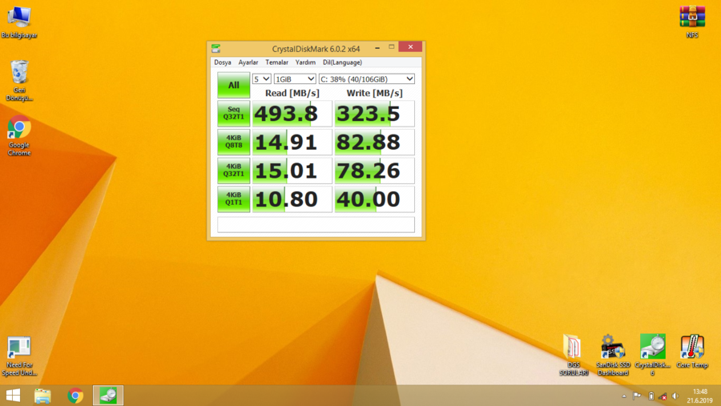Run all benchmarks with All button

click(x=234, y=85)
